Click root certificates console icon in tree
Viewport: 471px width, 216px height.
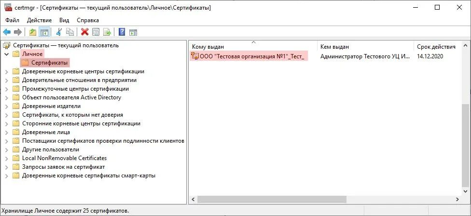6,46
